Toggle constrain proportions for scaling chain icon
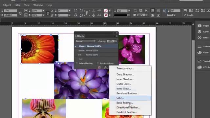 point(48,13)
